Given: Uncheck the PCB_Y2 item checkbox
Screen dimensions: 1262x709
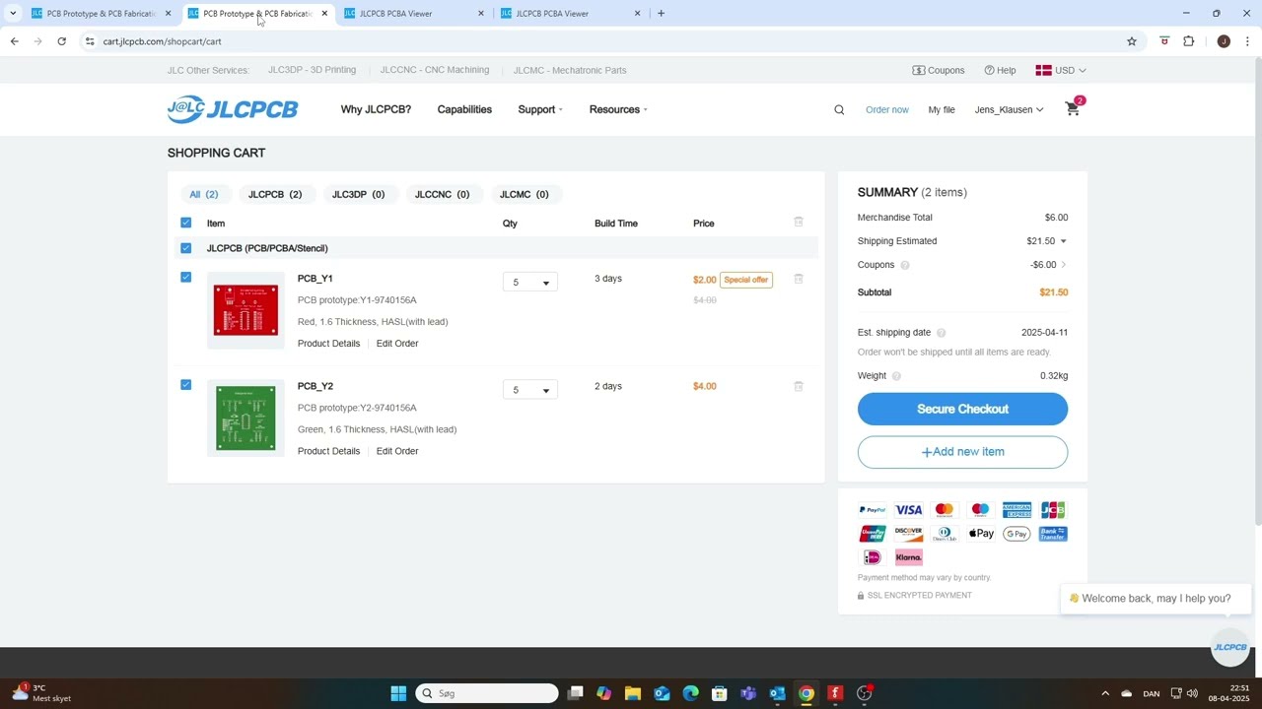Looking at the screenshot, I should coord(186,384).
